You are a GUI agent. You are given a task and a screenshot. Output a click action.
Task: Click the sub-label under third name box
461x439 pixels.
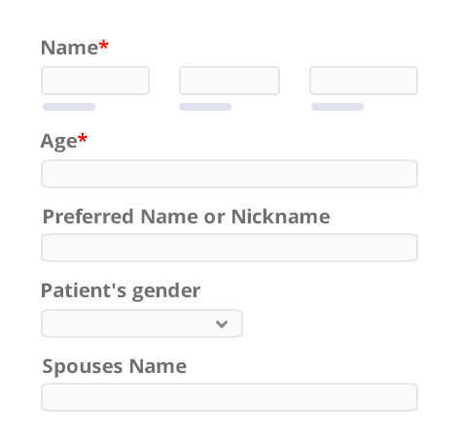[337, 107]
